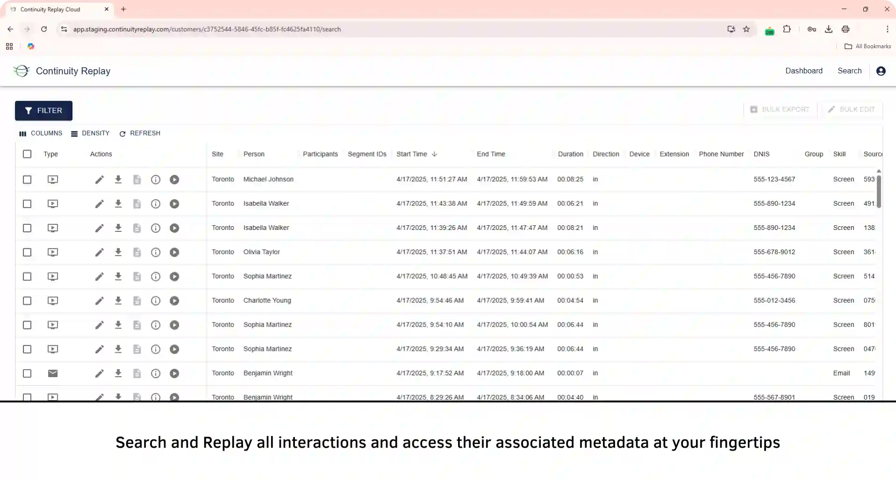Screen dimensions: 896x480
Task: Open transcript document icon for Benjamin Wright email
Action: [x=137, y=373]
